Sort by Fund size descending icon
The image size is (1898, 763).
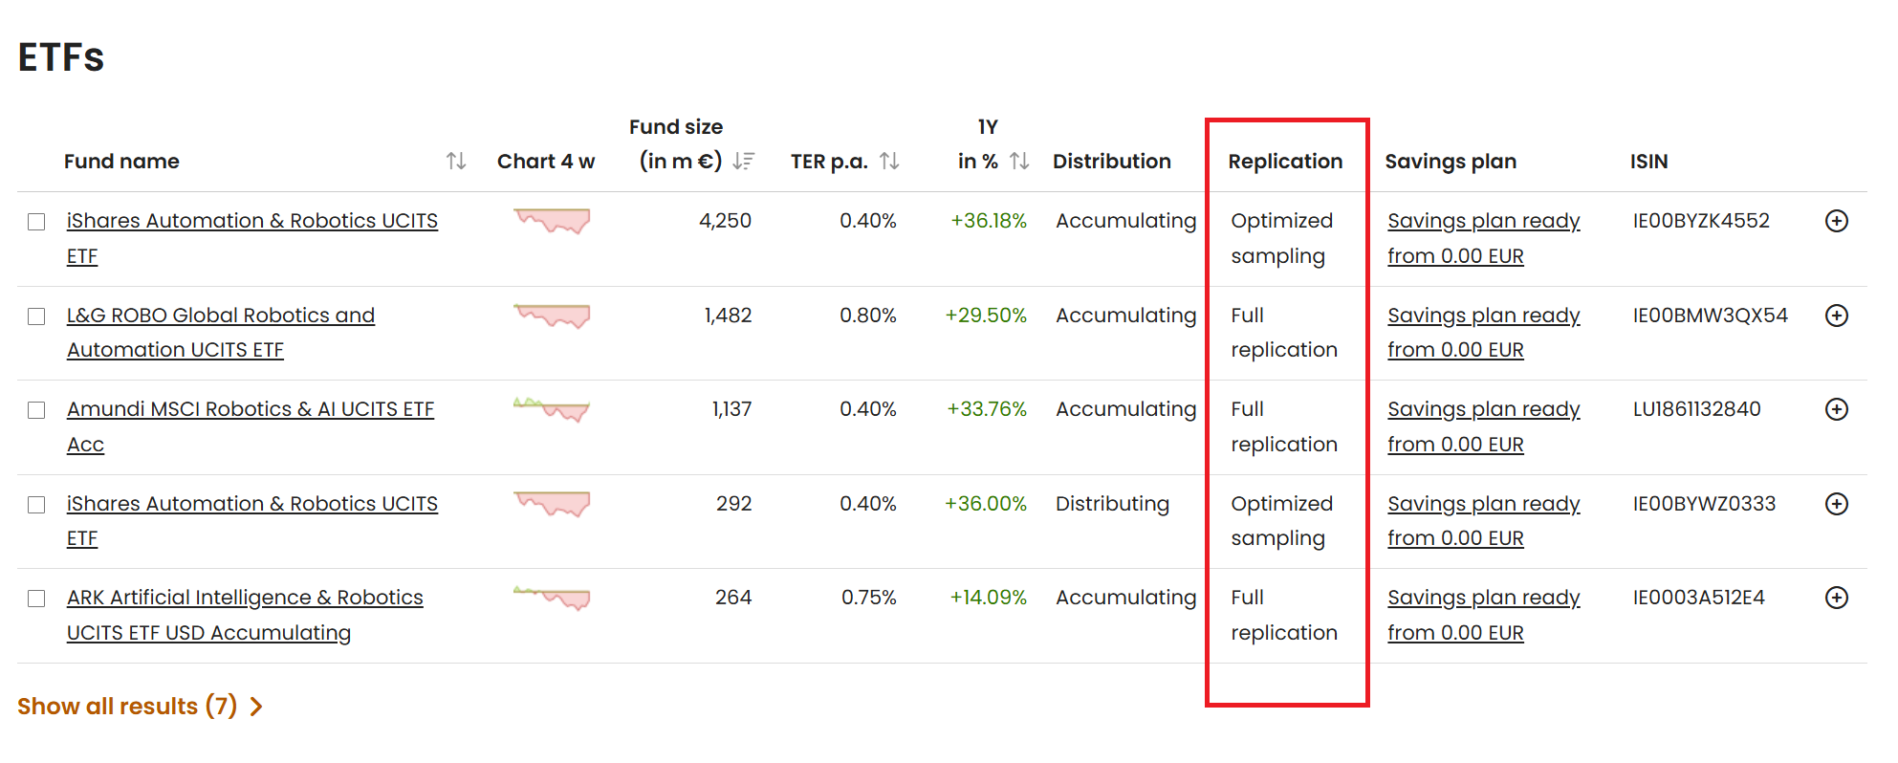coord(743,162)
